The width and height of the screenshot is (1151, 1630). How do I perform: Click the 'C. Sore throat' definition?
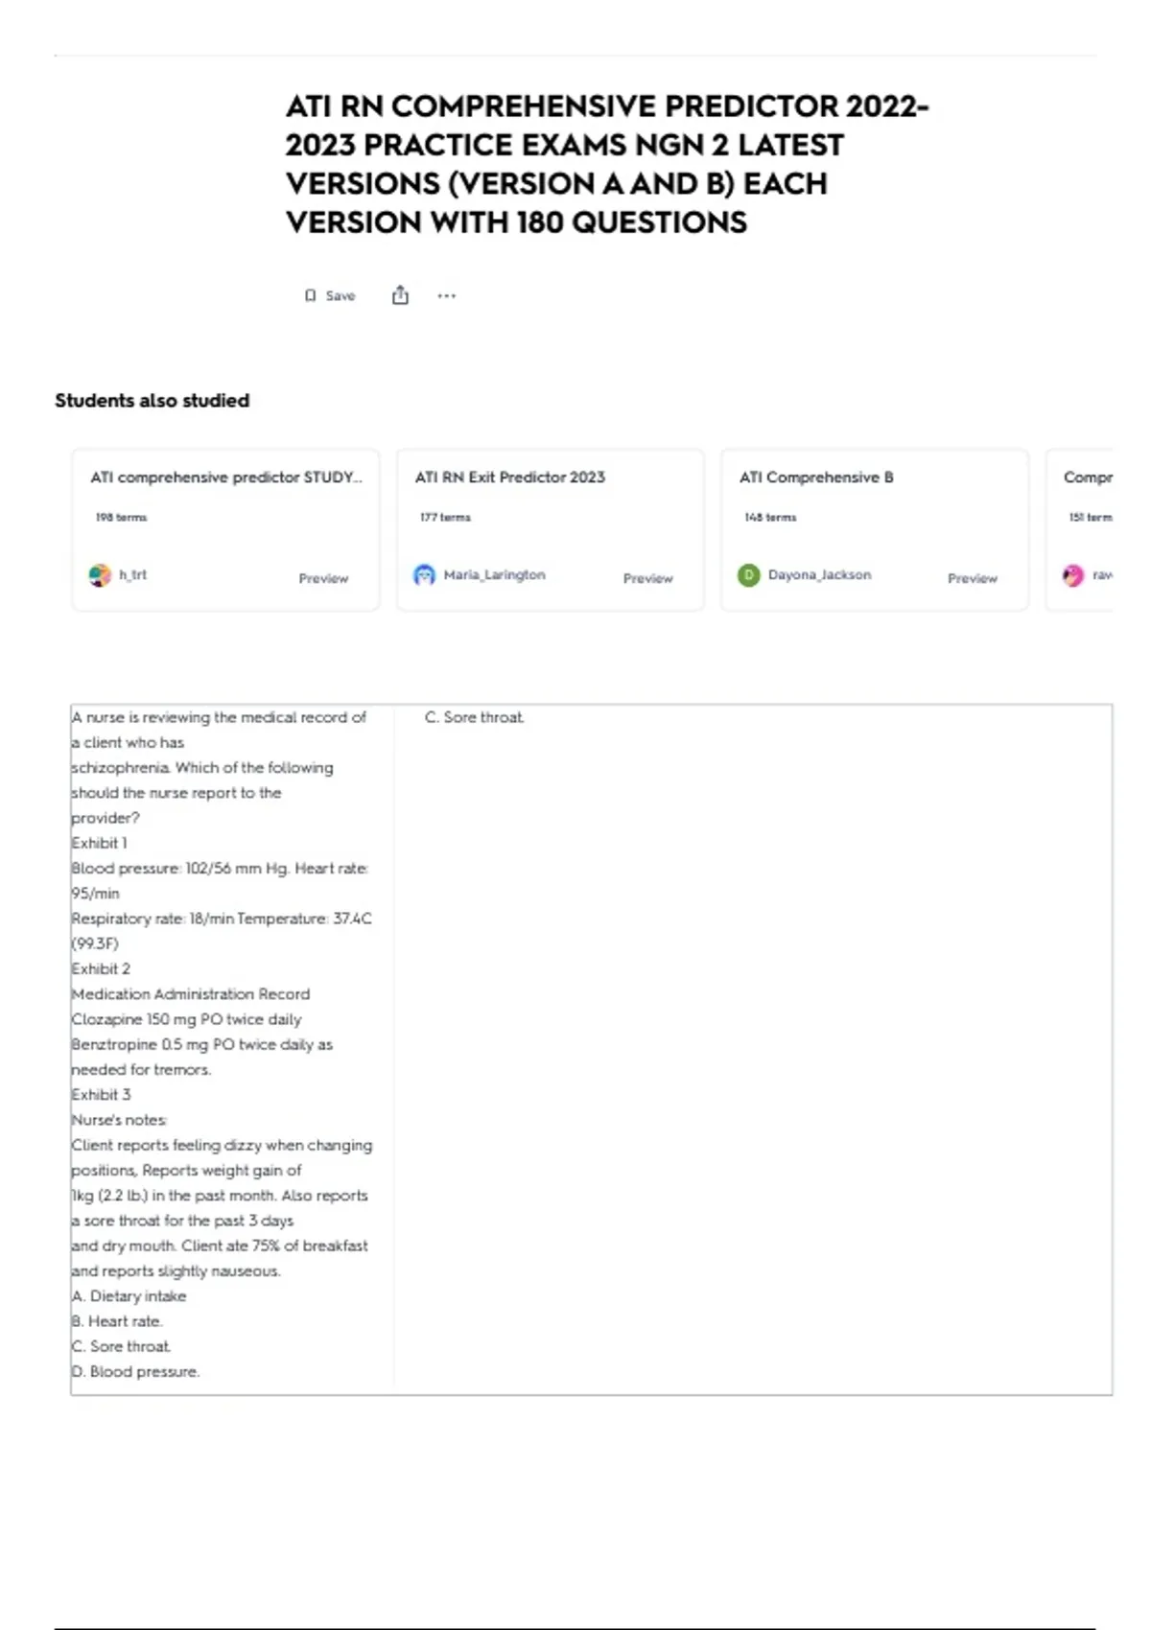pos(475,717)
